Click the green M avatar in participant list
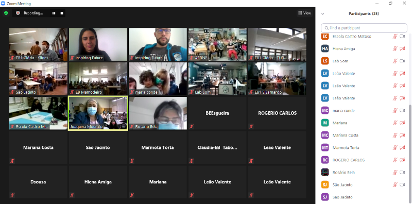 (x=325, y=123)
